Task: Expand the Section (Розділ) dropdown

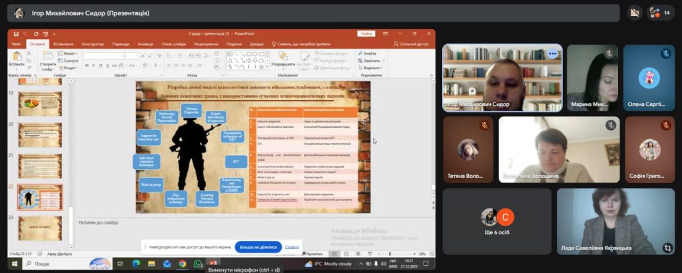Action: pyautogui.click(x=69, y=68)
